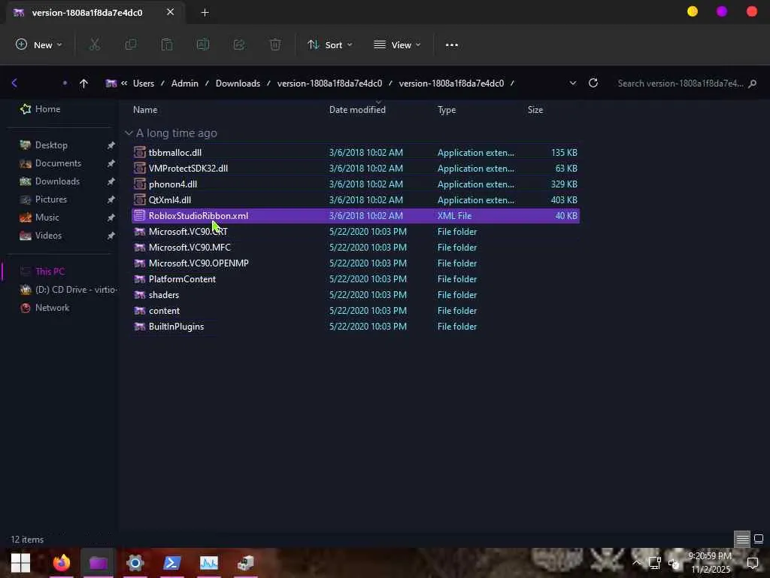Select QtXml4.dll file
The image size is (770, 578).
[x=356, y=199]
